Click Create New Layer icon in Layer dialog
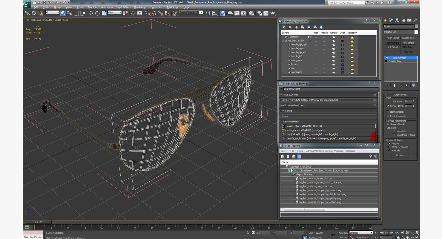 pyautogui.click(x=284, y=27)
